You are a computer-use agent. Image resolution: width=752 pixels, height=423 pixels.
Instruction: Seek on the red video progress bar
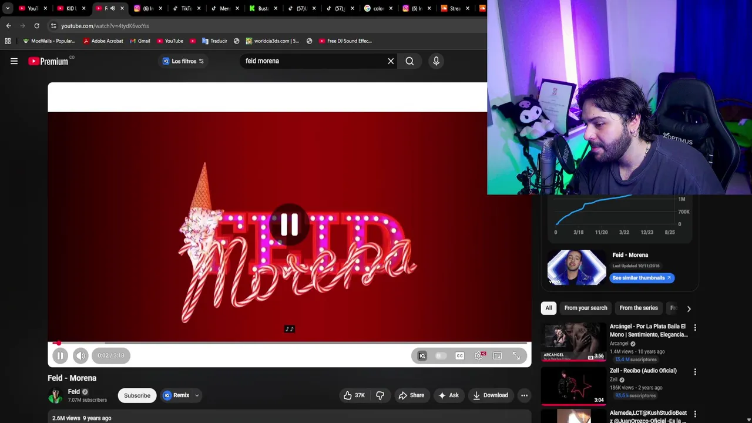click(289, 343)
